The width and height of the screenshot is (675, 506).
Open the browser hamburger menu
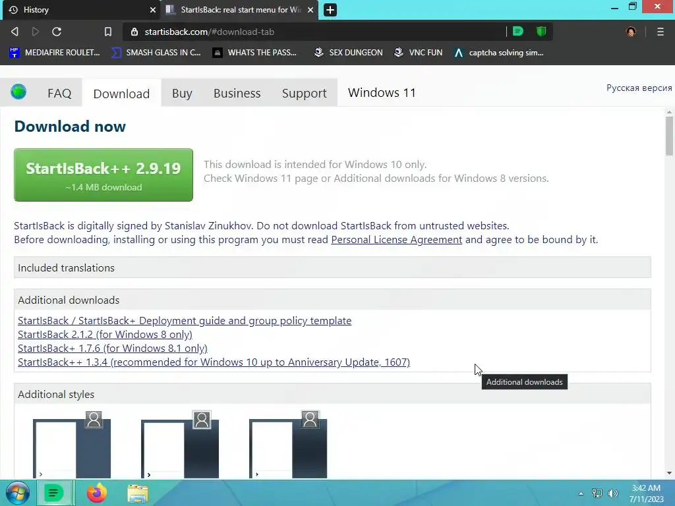coord(660,32)
